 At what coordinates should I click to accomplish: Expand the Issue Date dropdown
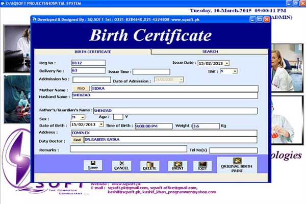(x=226, y=63)
